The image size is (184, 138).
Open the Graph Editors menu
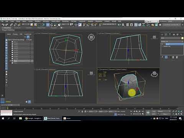click(x=56, y=21)
